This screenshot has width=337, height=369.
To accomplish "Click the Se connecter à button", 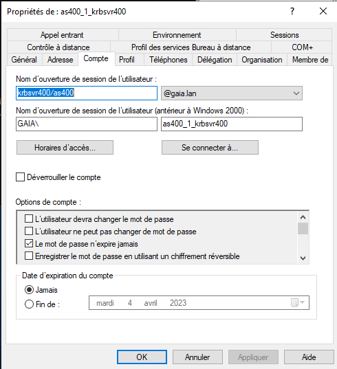I will click(x=210, y=148).
